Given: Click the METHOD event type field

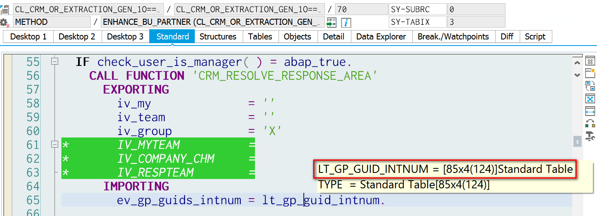Looking at the screenshot, I should [52, 22].
